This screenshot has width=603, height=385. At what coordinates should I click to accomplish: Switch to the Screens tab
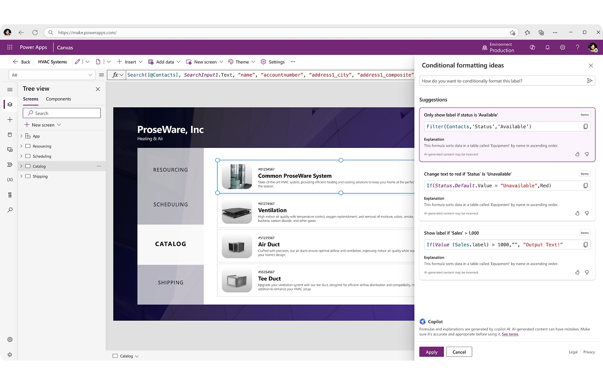[31, 99]
